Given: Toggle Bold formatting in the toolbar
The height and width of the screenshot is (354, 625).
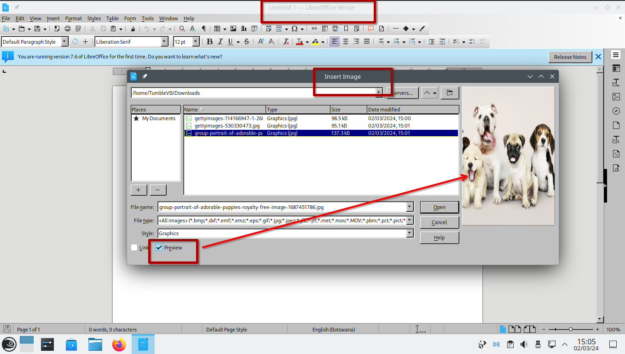Looking at the screenshot, I should pyautogui.click(x=209, y=41).
